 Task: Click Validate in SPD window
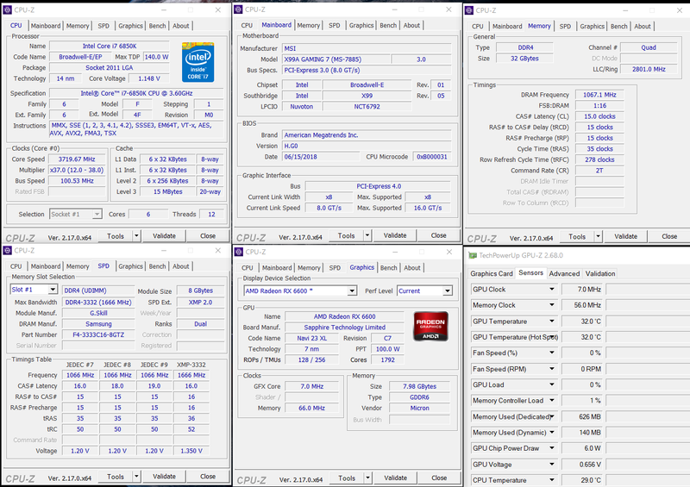tap(164, 477)
